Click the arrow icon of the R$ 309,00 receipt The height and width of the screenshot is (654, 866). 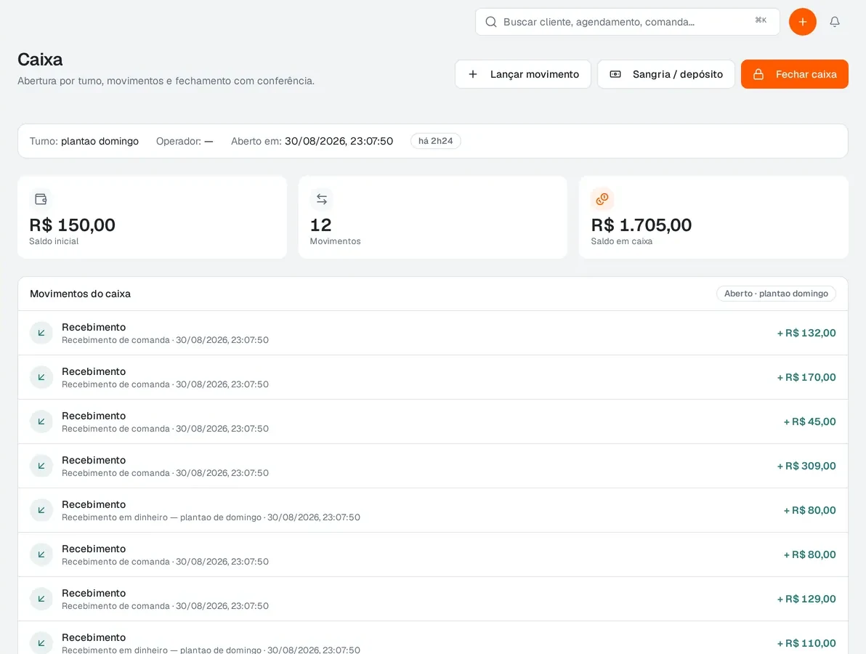pos(41,466)
